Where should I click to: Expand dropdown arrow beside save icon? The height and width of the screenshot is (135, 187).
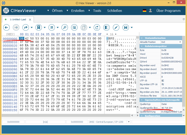point(132,28)
